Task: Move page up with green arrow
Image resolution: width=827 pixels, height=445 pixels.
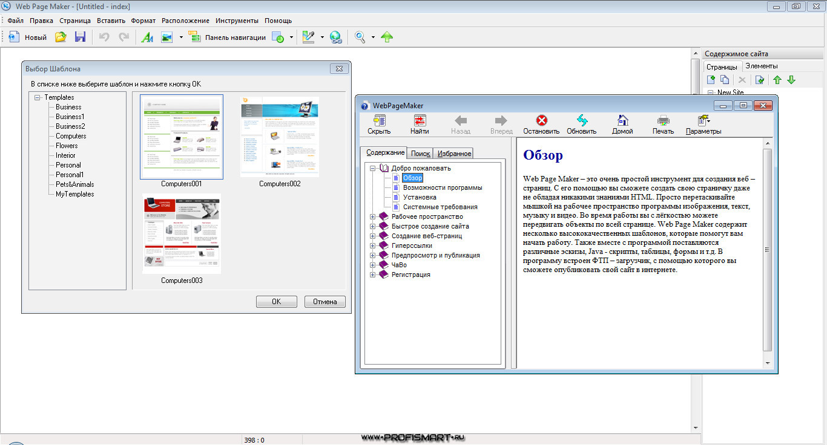Action: (x=777, y=80)
